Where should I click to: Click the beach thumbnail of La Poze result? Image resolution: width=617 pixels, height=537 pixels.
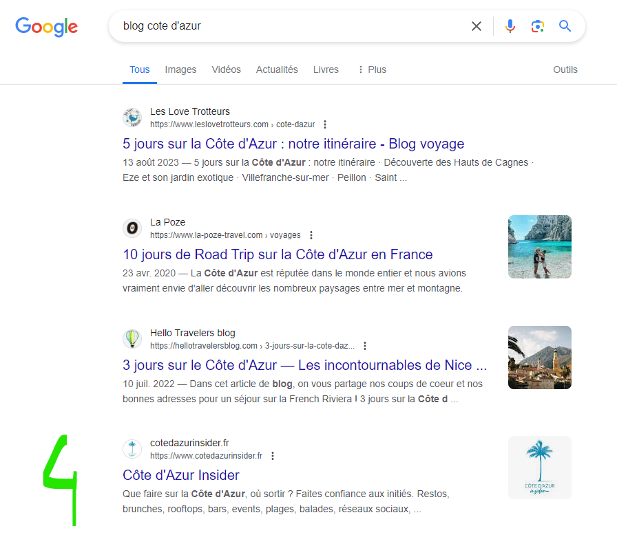point(539,247)
